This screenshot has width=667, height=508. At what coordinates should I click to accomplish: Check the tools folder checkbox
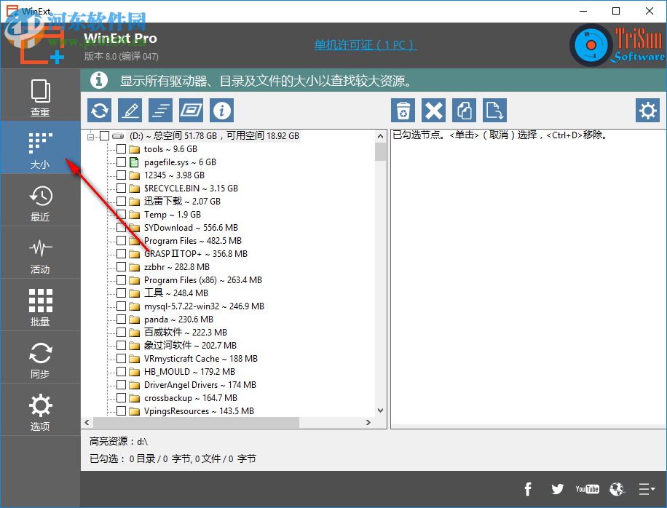tap(121, 148)
